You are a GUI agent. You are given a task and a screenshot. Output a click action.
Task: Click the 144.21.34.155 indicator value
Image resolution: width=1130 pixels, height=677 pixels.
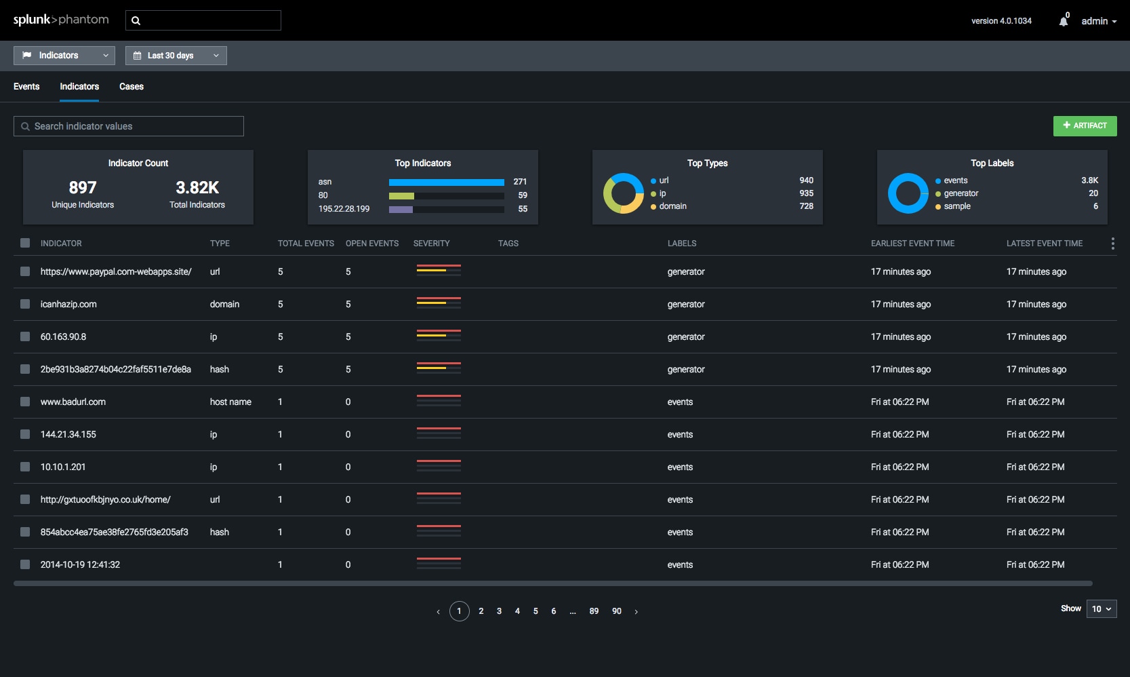[68, 434]
